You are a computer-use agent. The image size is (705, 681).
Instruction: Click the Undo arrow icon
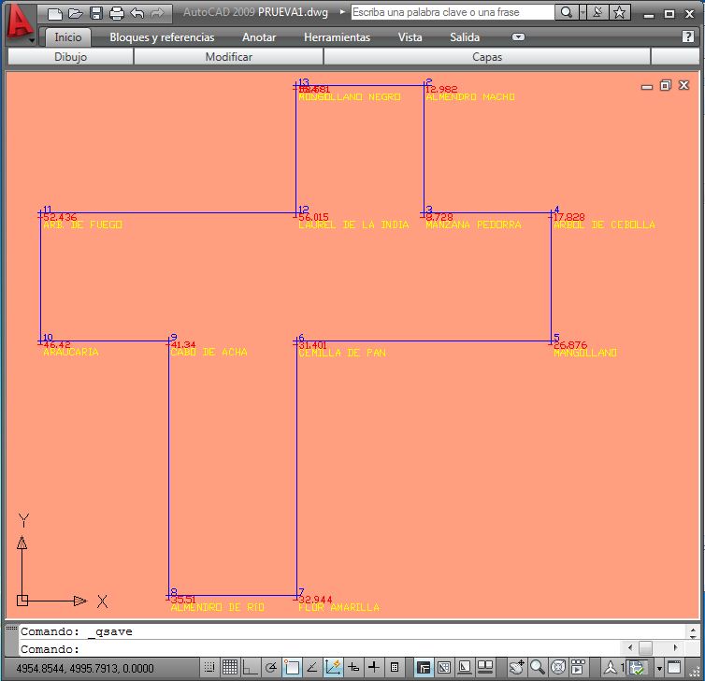[x=137, y=13]
